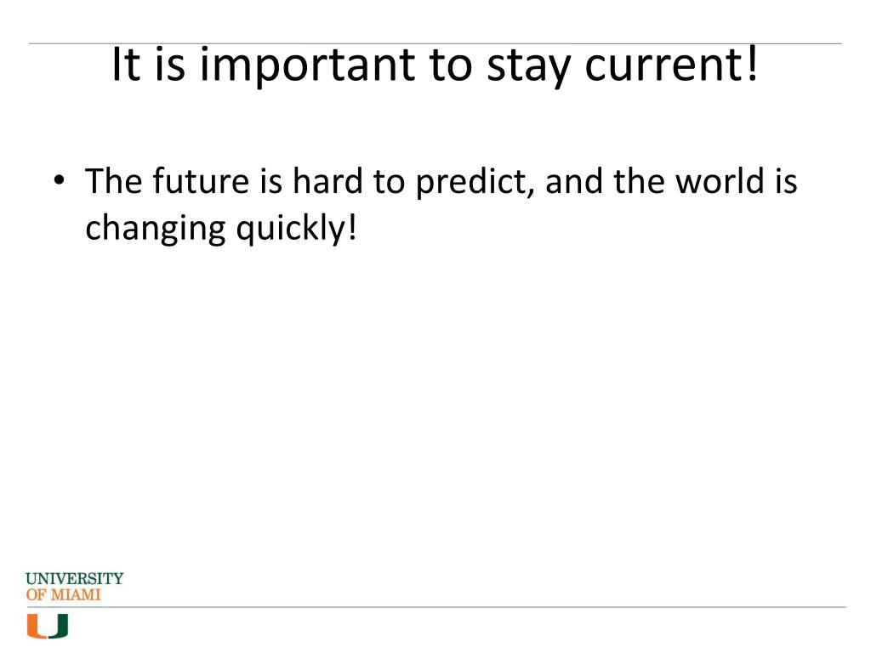
Task: Click the word 'The' starting the bullet
Action: tap(113, 181)
